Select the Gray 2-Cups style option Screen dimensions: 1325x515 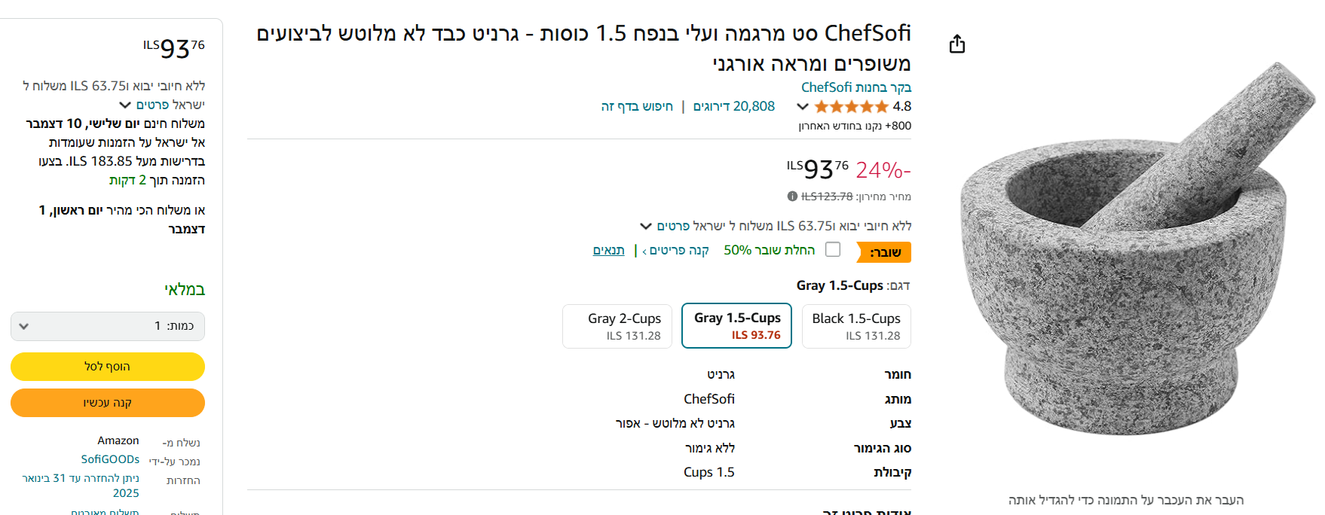click(617, 326)
